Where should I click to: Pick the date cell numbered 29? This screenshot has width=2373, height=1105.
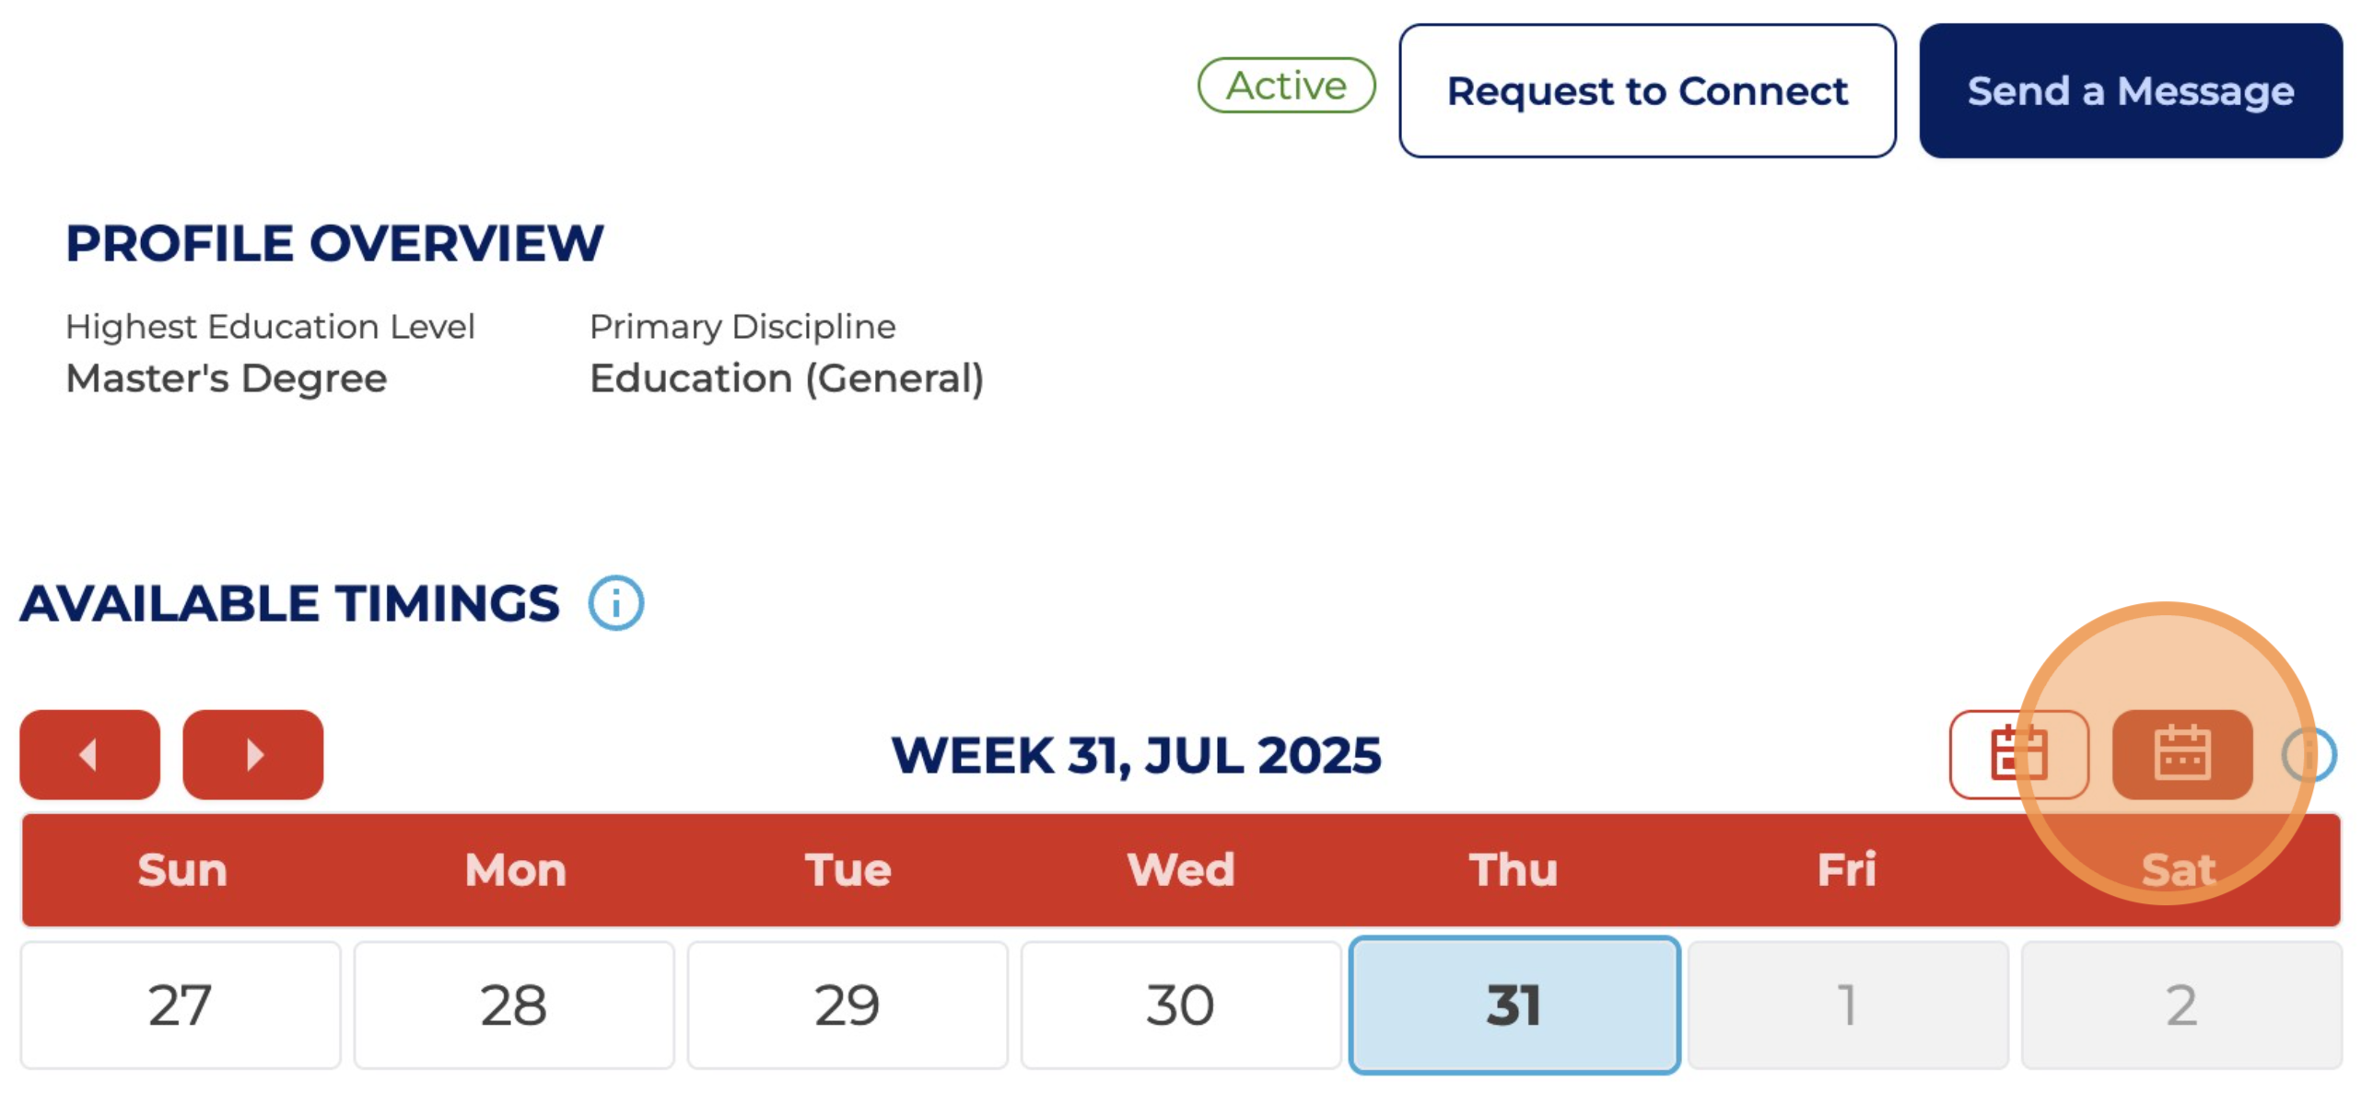(847, 1005)
